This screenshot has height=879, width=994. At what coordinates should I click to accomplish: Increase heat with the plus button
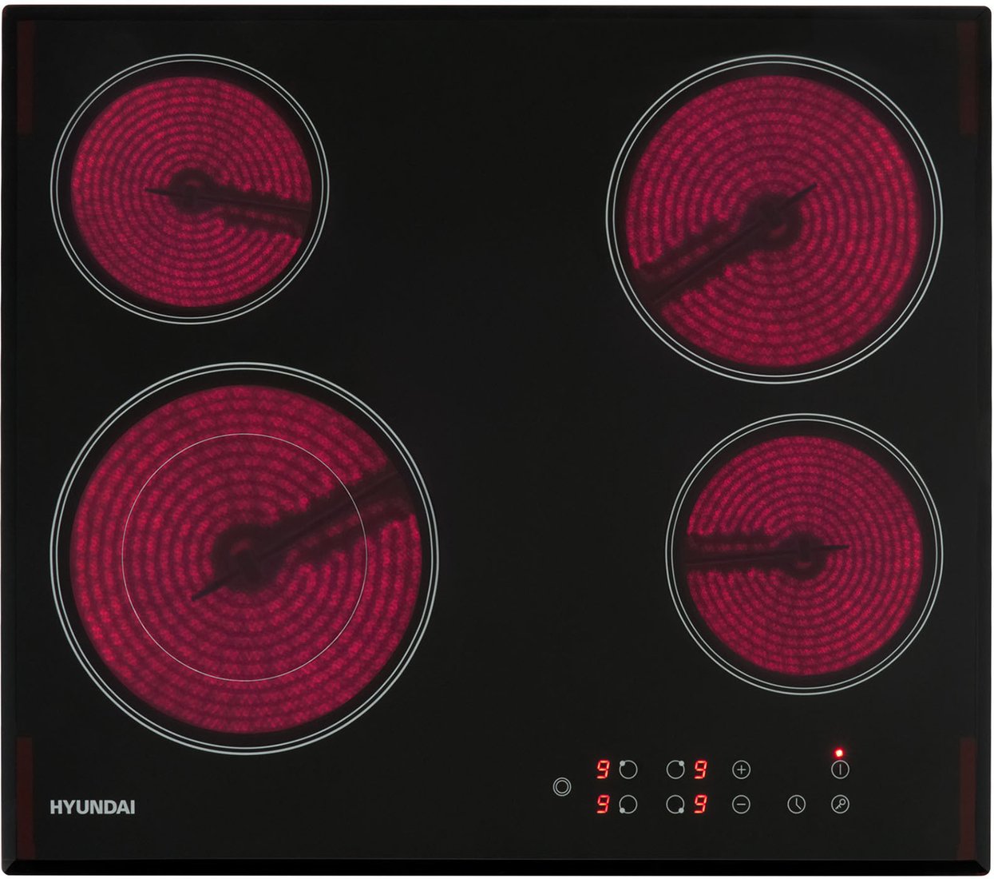coord(741,770)
